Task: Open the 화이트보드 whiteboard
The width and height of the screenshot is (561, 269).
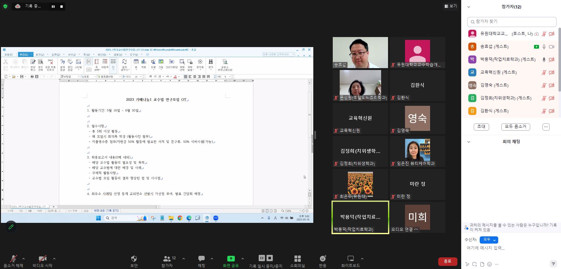Action: pyautogui.click(x=350, y=259)
